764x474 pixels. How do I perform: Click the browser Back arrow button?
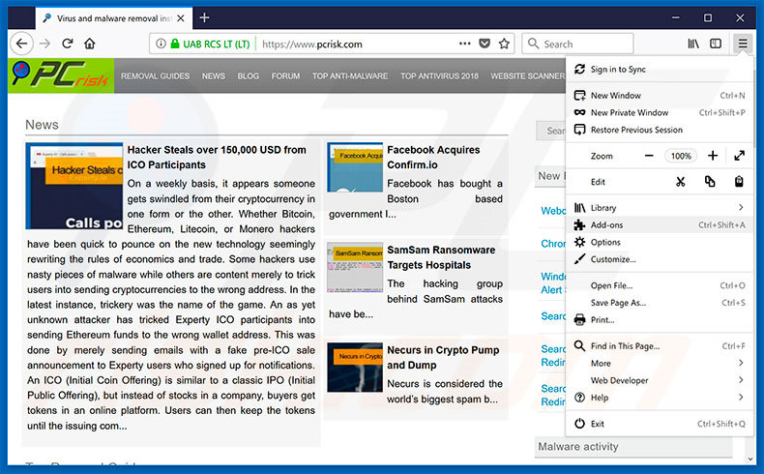tap(21, 44)
